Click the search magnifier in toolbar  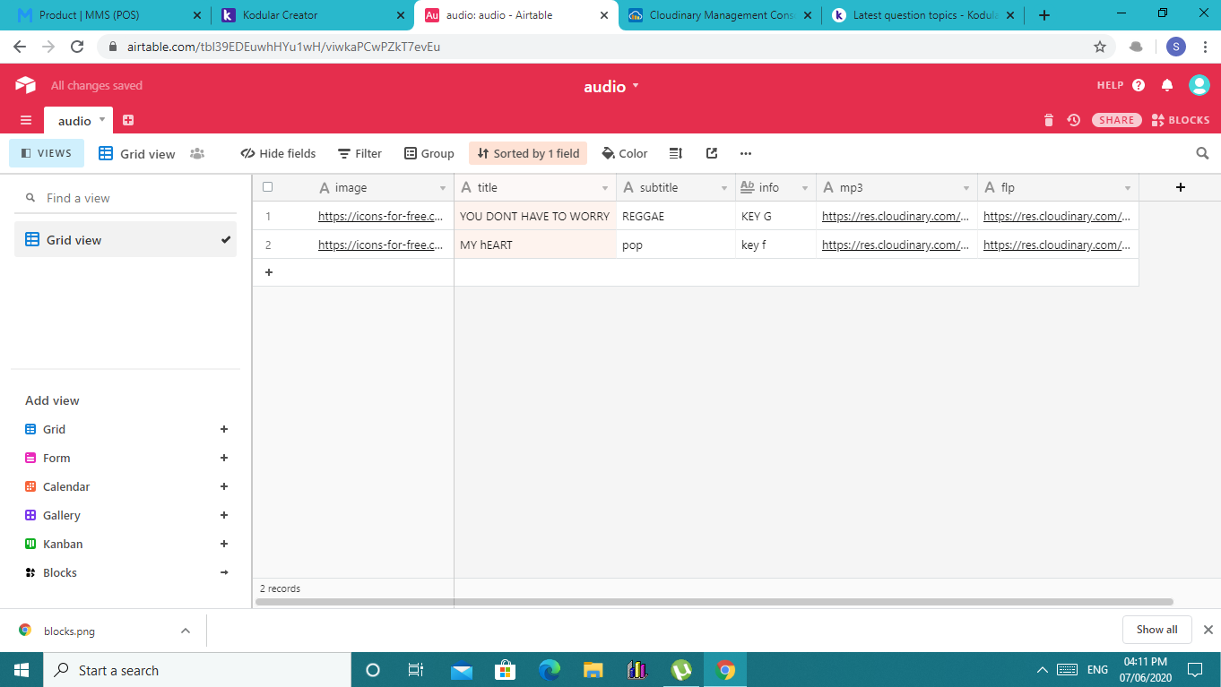pos(1203,153)
